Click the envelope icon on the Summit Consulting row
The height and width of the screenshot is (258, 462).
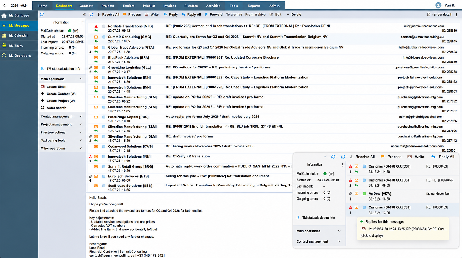pos(96,37)
